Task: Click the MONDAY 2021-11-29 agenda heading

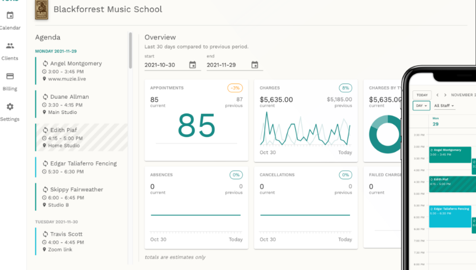Action: point(56,51)
